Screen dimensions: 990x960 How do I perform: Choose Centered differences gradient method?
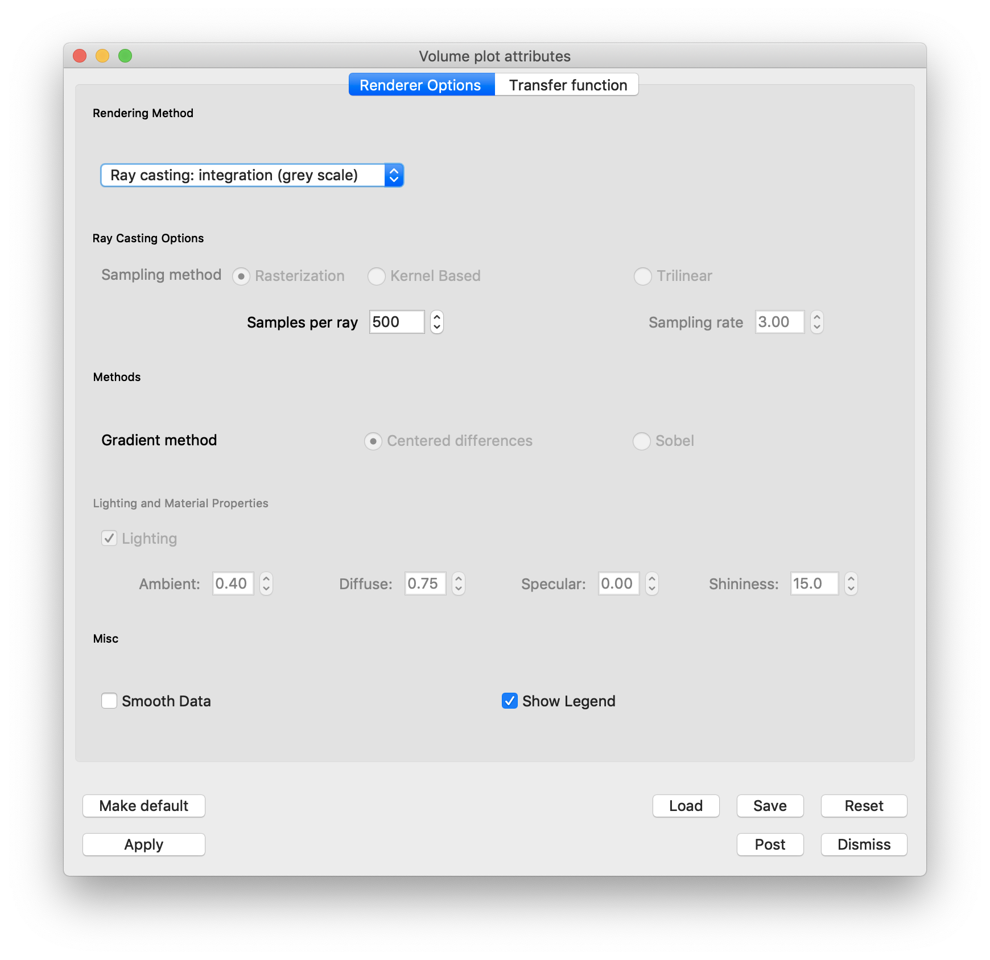coord(373,441)
